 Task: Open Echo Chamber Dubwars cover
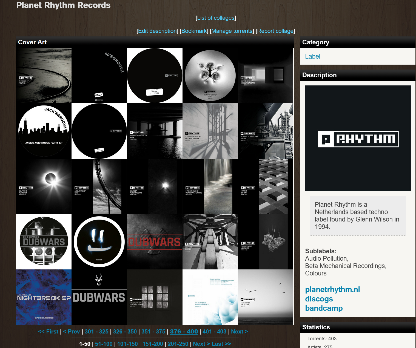coord(44,242)
